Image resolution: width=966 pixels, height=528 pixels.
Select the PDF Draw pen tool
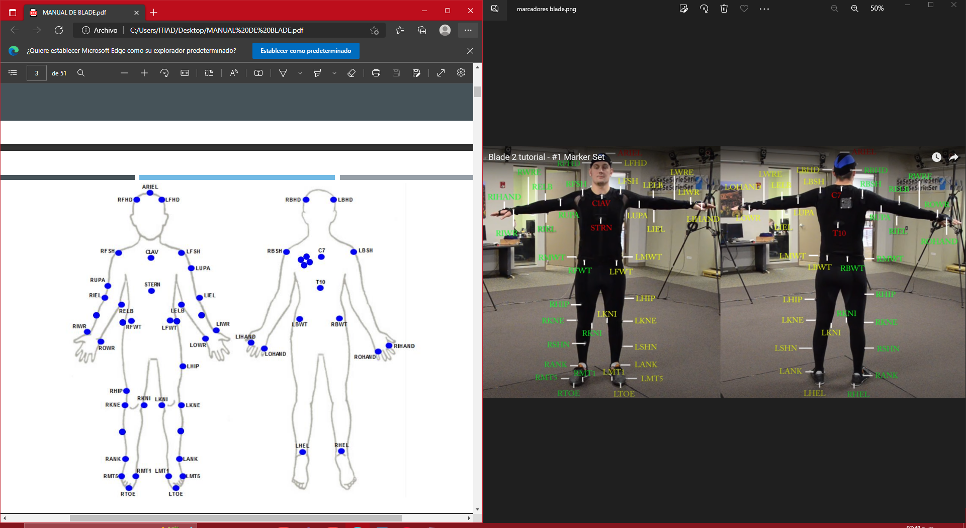click(x=283, y=73)
